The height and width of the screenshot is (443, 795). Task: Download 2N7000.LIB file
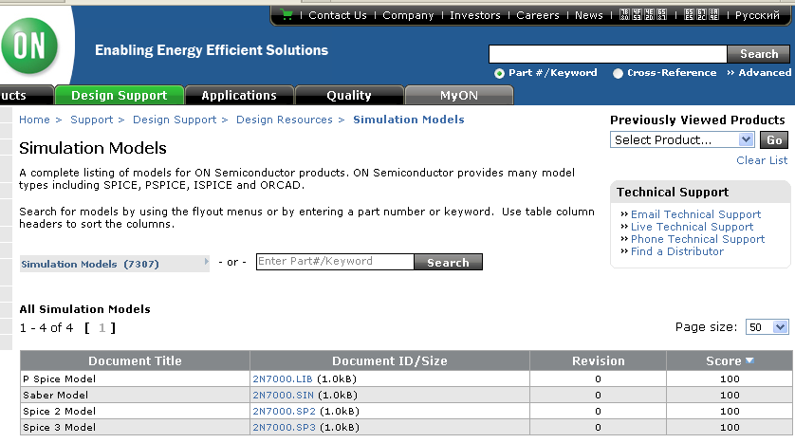click(x=283, y=379)
